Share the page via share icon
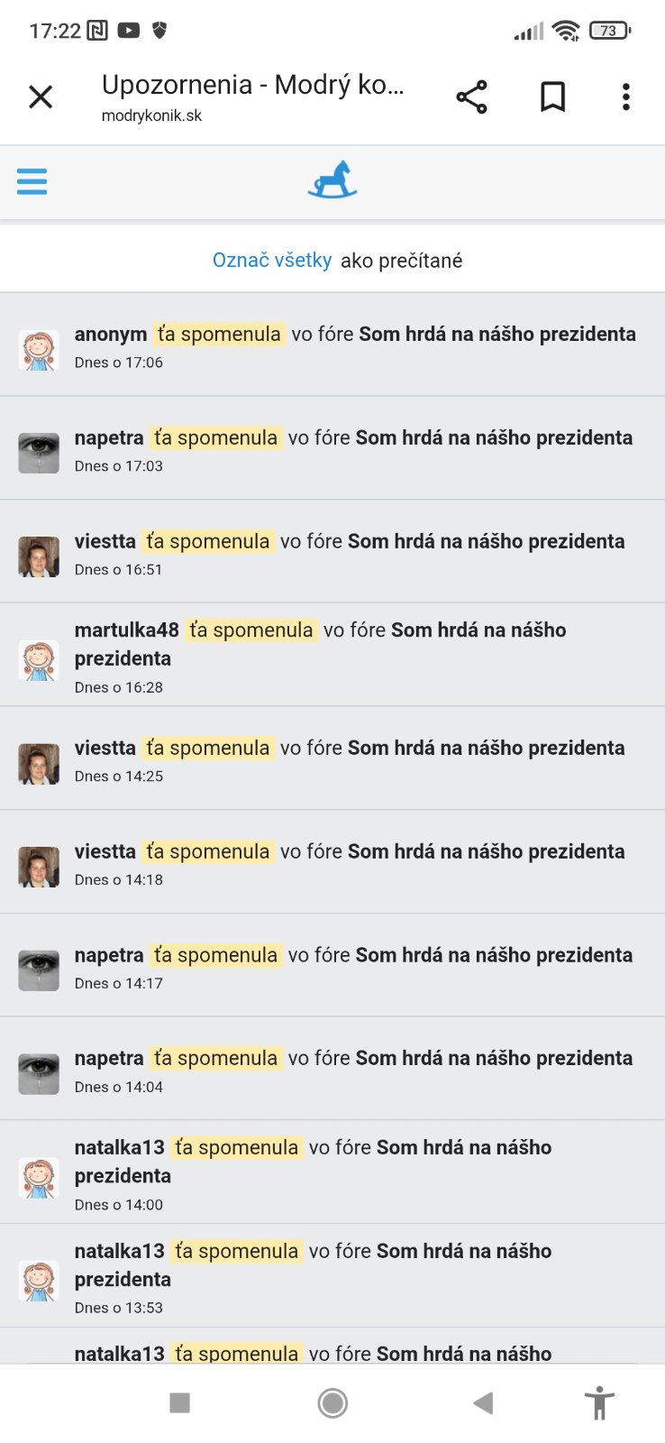 point(471,97)
